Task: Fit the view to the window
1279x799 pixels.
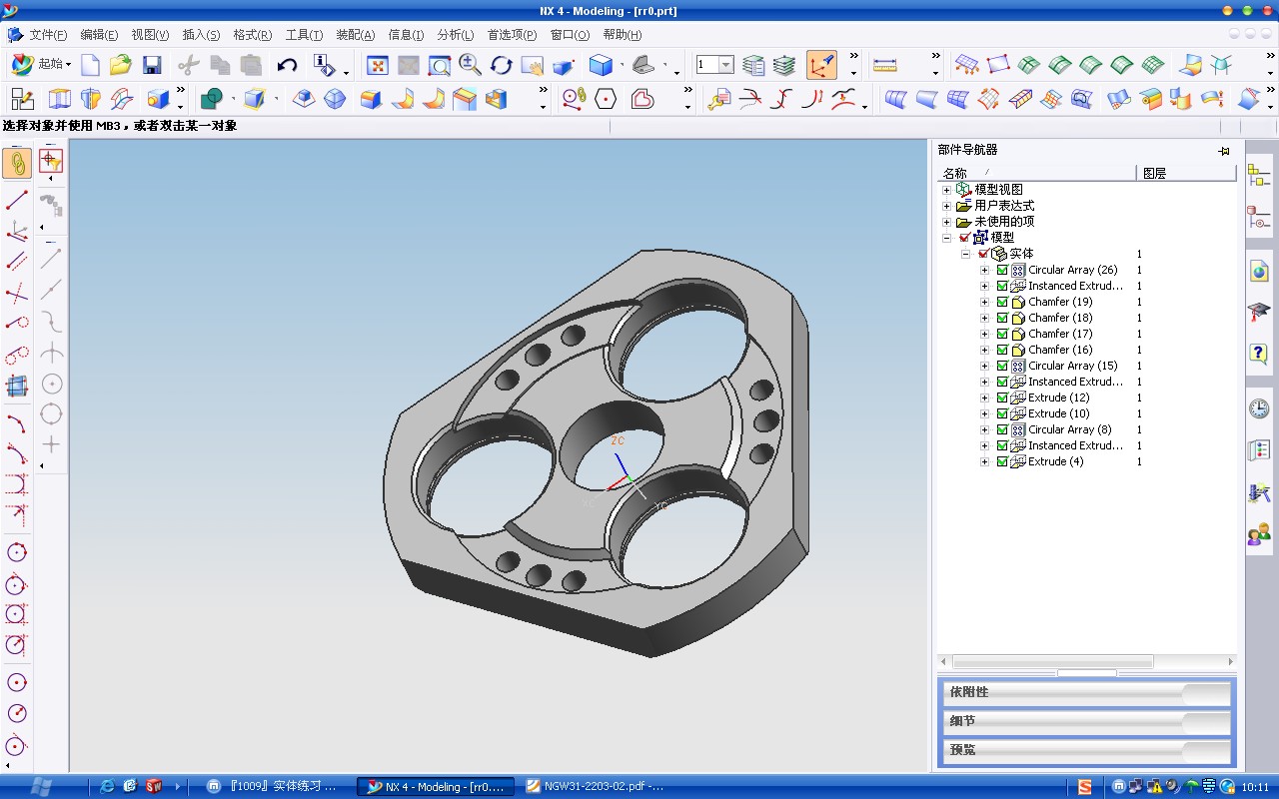Action: pyautogui.click(x=378, y=66)
